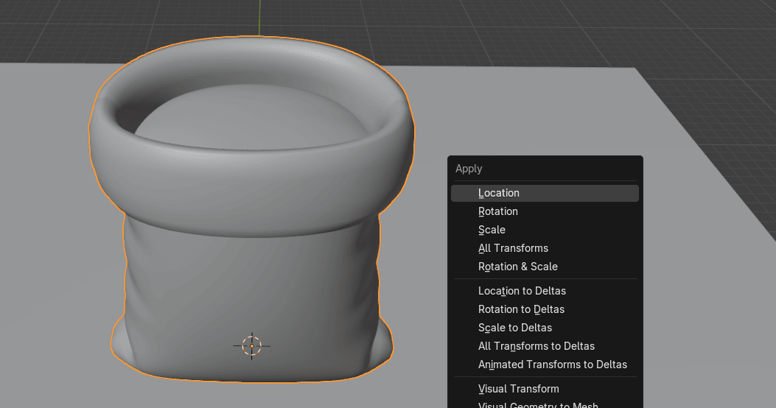Click the Apply menu title header

[x=469, y=169]
